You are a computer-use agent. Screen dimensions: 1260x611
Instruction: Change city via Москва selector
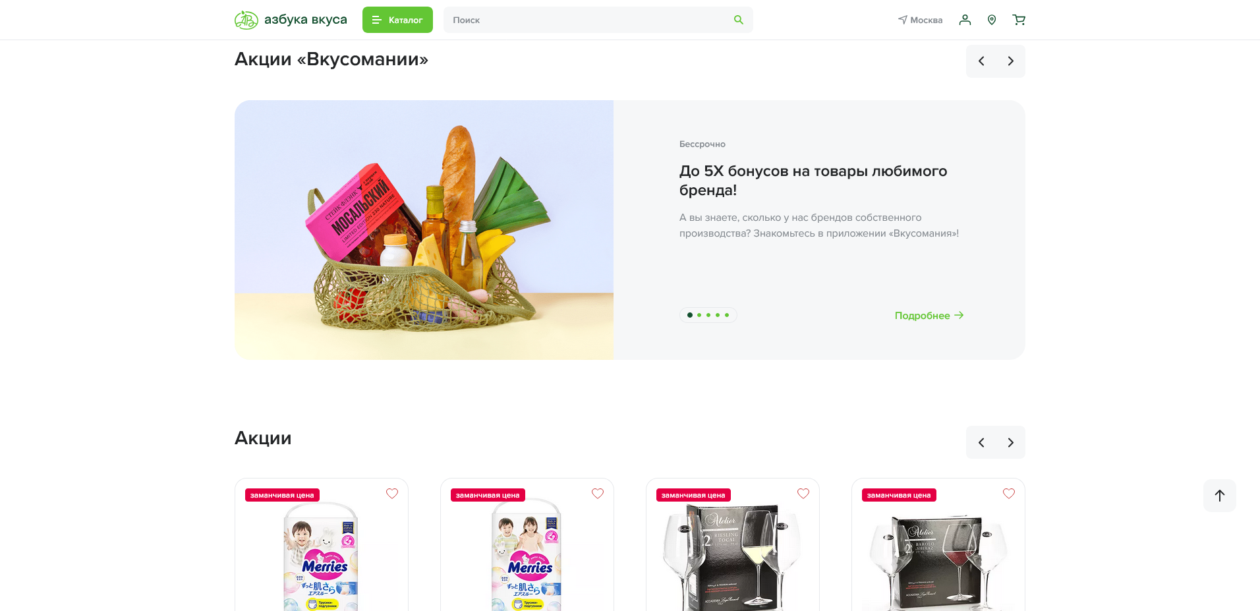coord(920,20)
